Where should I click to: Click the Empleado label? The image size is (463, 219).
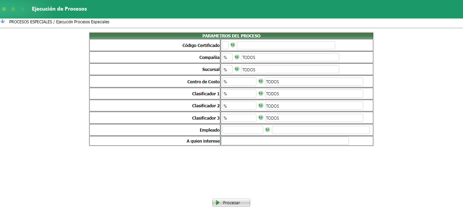tap(210, 130)
